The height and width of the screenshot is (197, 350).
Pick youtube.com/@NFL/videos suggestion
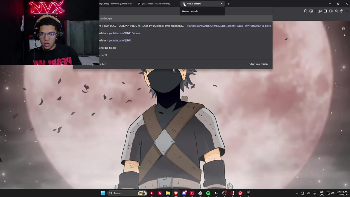point(186,33)
